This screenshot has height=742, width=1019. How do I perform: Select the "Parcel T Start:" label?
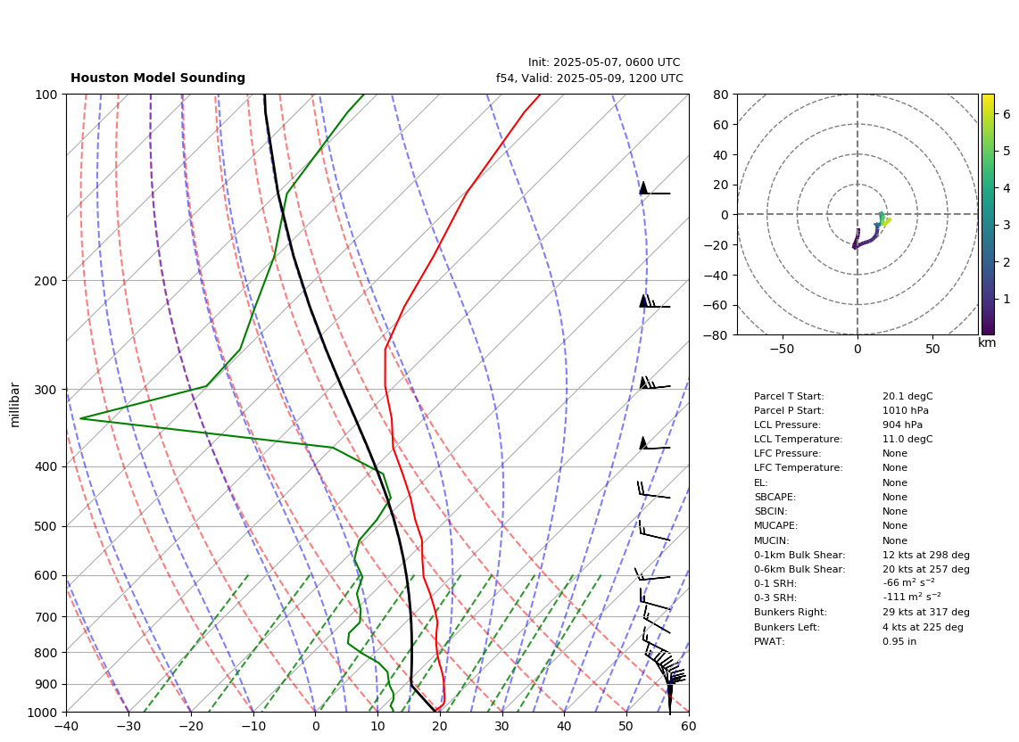[789, 396]
